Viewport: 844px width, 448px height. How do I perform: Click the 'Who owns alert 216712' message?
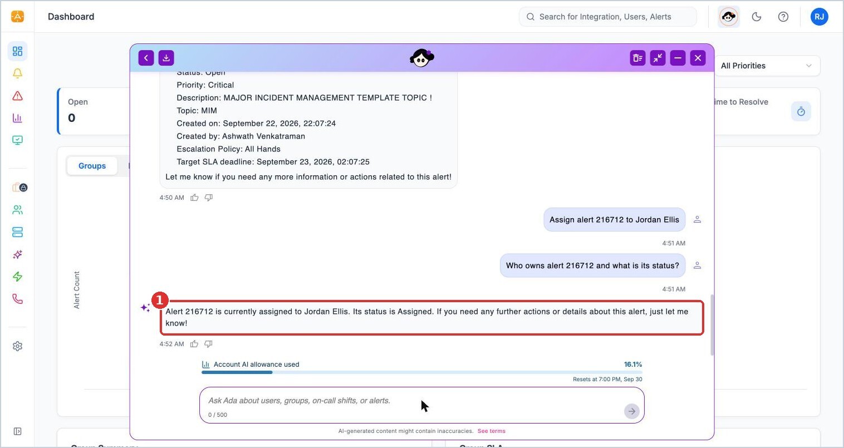tap(592, 265)
